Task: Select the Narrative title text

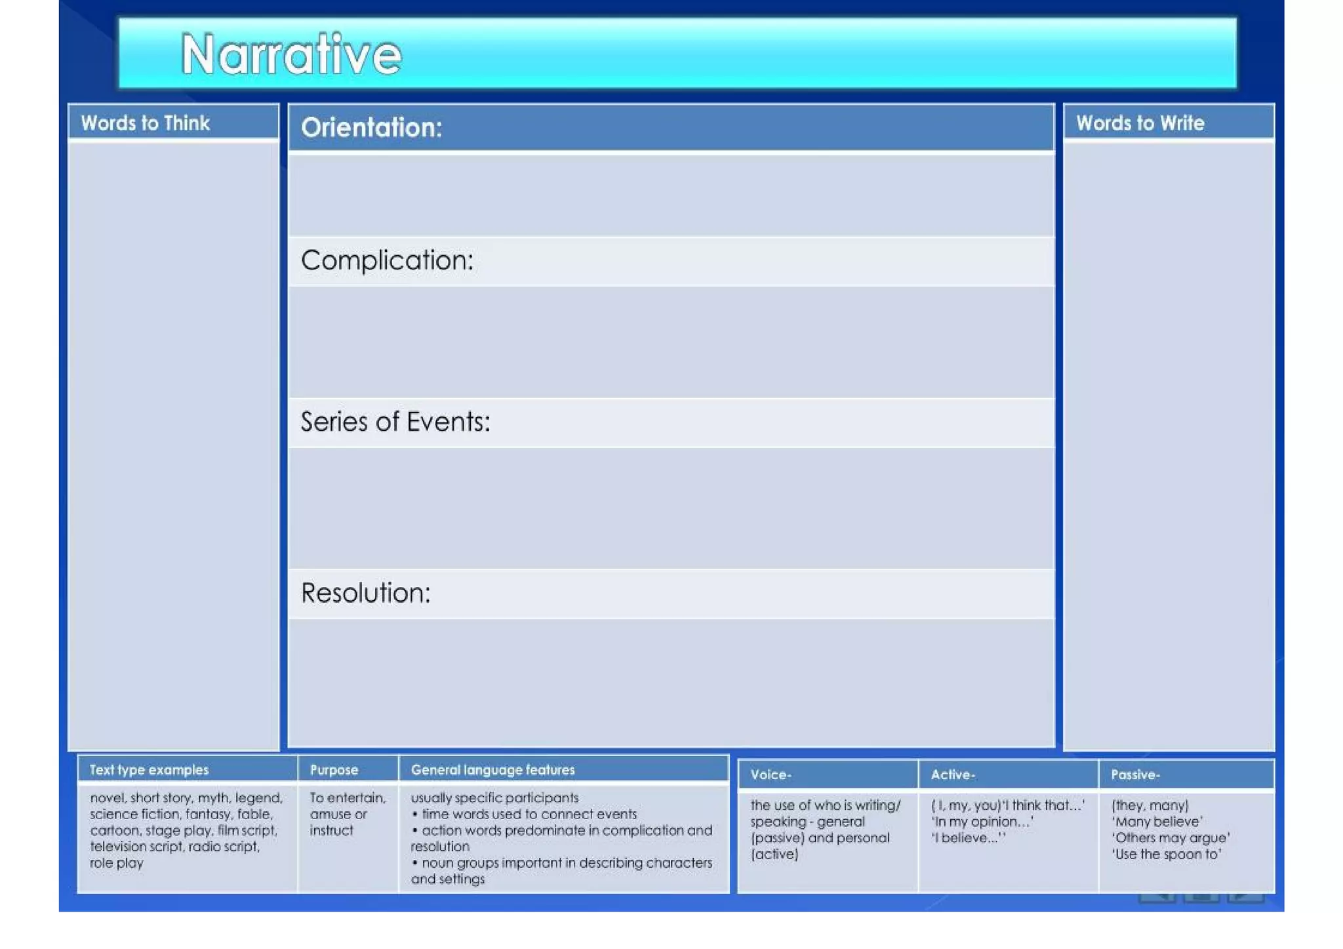Action: [291, 54]
